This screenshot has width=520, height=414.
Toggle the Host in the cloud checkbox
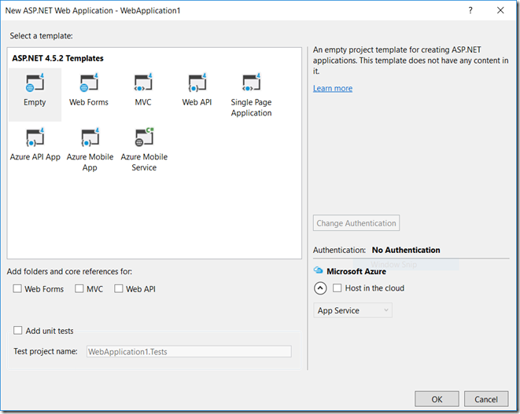click(x=337, y=288)
